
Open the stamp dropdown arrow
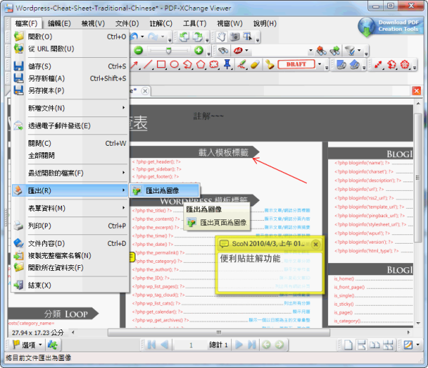pyautogui.click(x=320, y=64)
